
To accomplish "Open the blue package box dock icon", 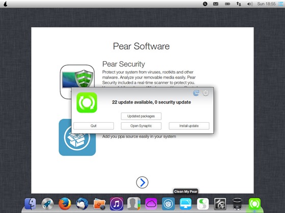I will pyautogui.click(x=168, y=204).
